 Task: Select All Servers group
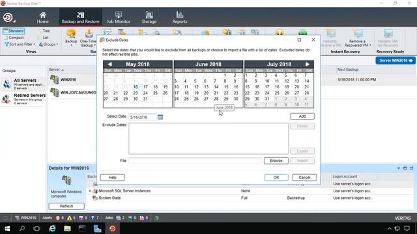click(x=23, y=84)
